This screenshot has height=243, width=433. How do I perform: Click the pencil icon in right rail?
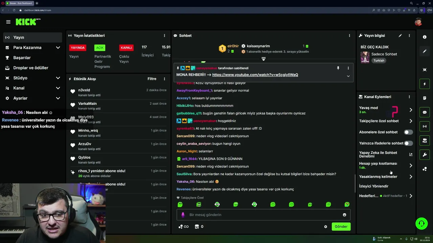click(x=425, y=51)
